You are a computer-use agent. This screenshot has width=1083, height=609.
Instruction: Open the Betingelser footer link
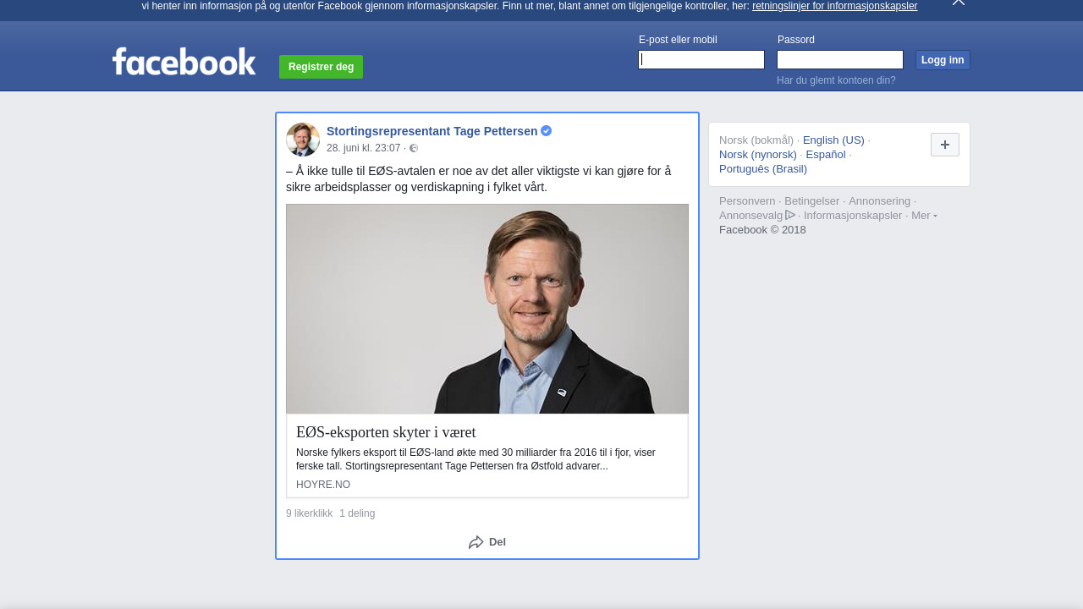click(x=812, y=201)
